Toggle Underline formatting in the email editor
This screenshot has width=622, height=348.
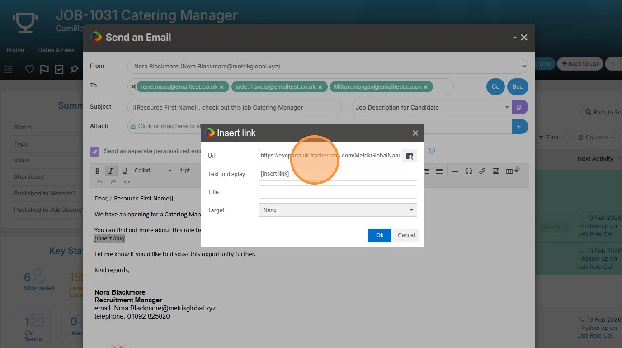point(124,171)
